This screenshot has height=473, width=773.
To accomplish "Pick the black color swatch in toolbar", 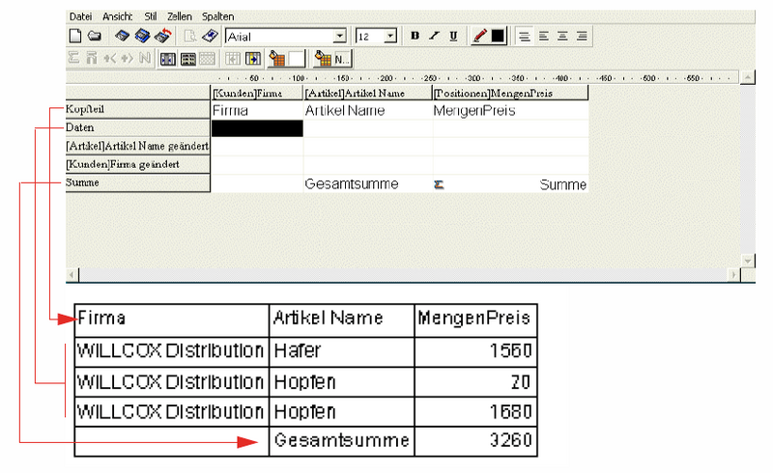I will pos(498,36).
